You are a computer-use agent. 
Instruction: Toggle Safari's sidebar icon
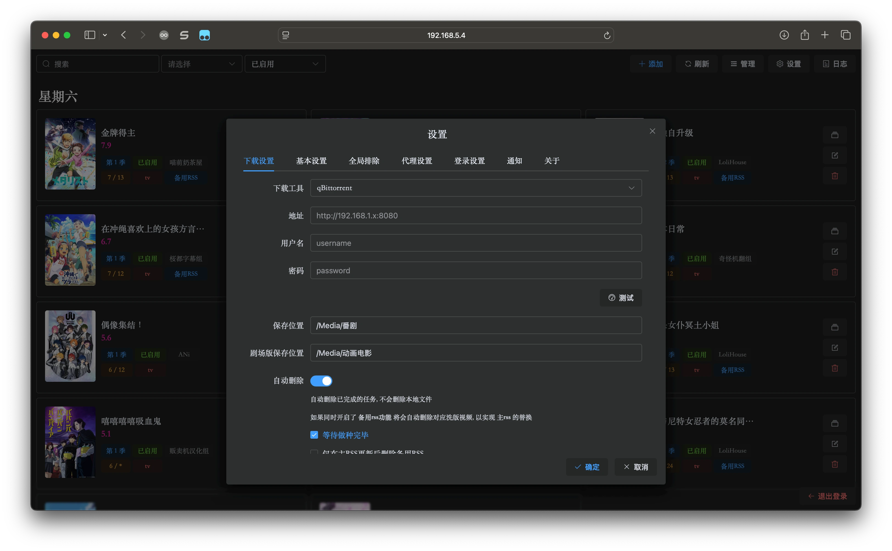89,35
